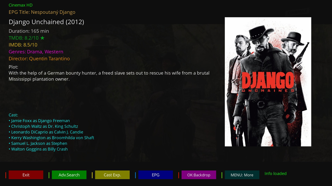Click the IMDB: 8.5/10 rating

coord(23,45)
